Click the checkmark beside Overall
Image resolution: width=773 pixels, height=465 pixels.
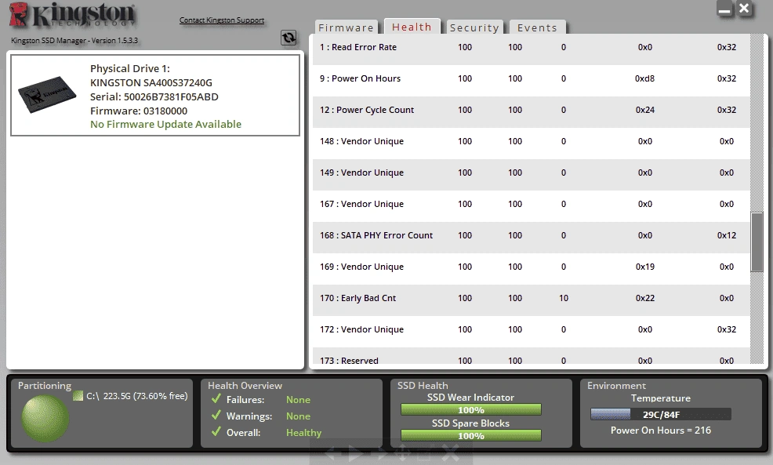(x=216, y=432)
